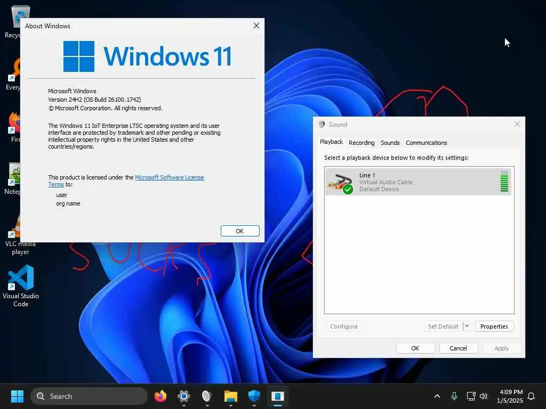This screenshot has width=546, height=409.
Task: Click the 'user' licensee text
Action: tap(62, 195)
